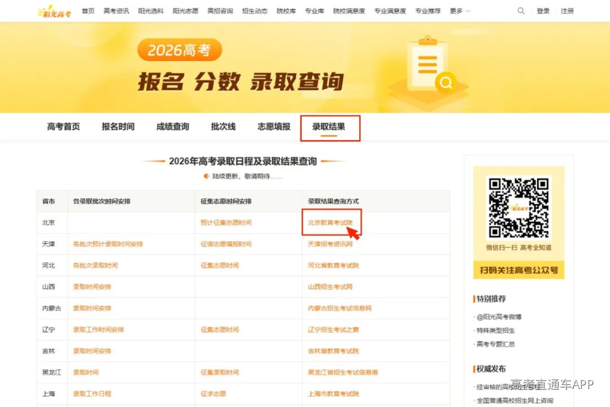Open 河北 各批次录取时间 link
Image resolution: width=610 pixels, height=407 pixels.
(x=95, y=265)
